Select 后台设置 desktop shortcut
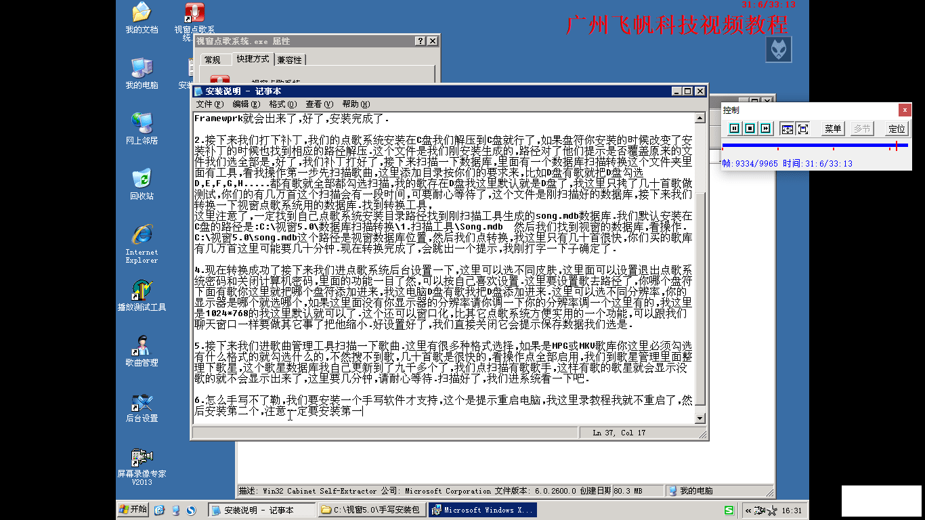The width and height of the screenshot is (925, 520). 142,406
